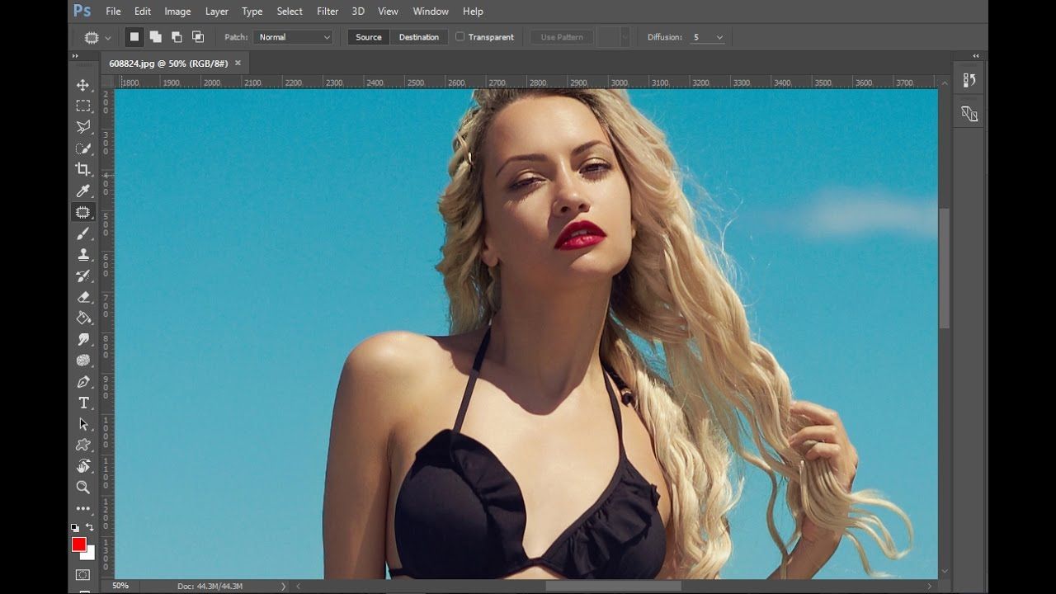
Task: Open the Patch tool preset picker arrow
Action: pos(107,38)
